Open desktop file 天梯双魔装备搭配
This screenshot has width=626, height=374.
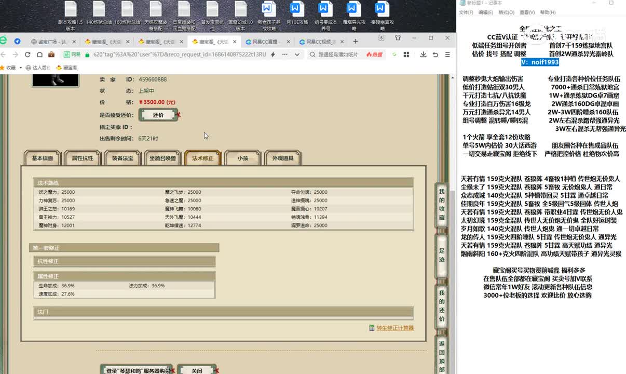[x=155, y=16]
